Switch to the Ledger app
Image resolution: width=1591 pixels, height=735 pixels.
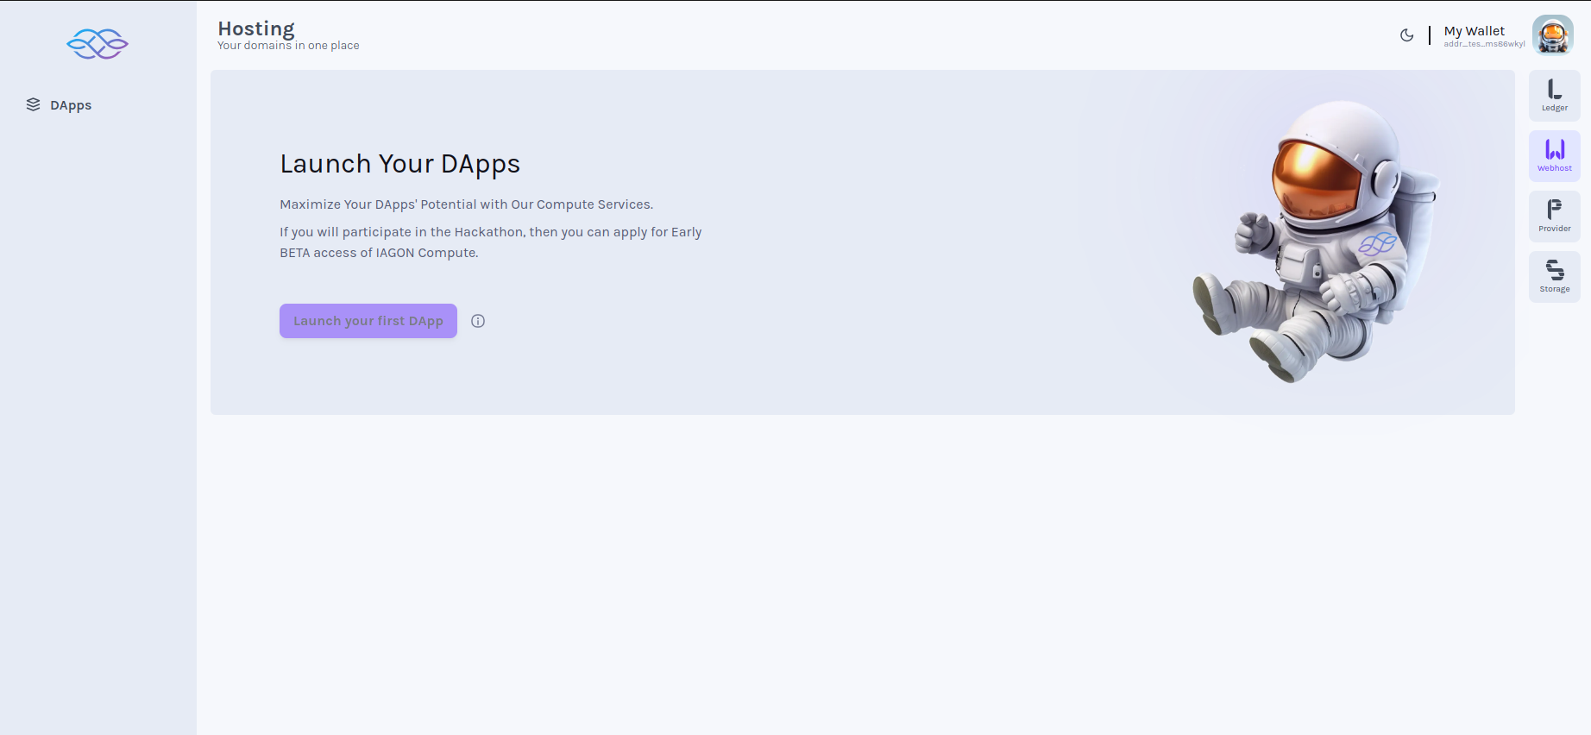pos(1555,96)
